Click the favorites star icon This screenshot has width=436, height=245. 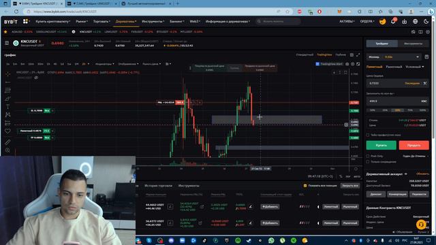pyautogui.click(x=5, y=32)
